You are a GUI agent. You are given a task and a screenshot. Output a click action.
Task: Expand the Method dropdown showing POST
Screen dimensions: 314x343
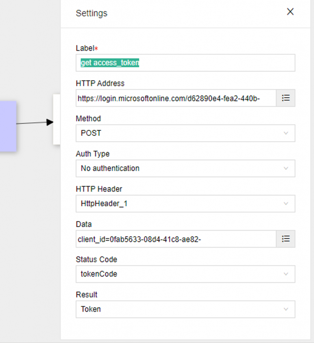tap(185, 133)
